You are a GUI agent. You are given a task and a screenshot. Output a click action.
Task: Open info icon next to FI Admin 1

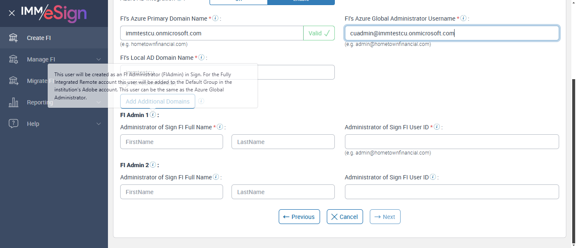click(153, 115)
